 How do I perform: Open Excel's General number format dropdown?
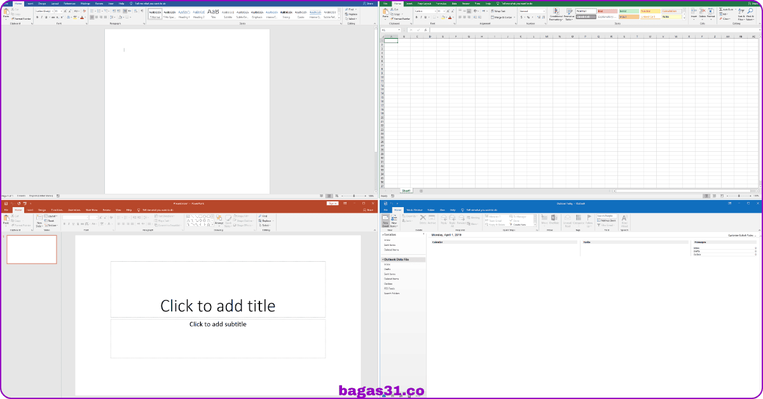click(x=544, y=11)
